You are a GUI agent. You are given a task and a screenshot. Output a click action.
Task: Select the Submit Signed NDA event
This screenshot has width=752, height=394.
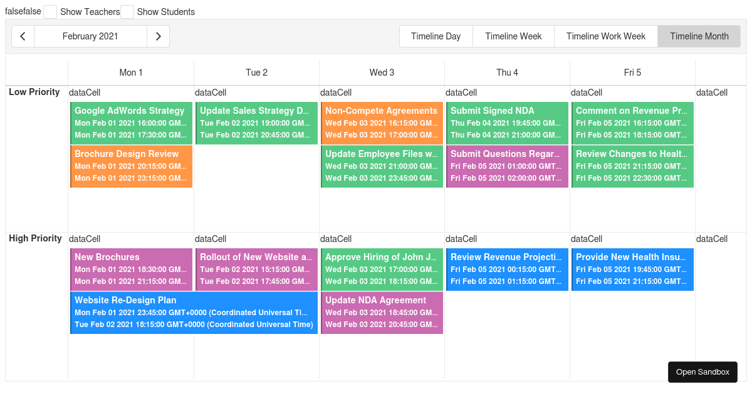(x=506, y=123)
